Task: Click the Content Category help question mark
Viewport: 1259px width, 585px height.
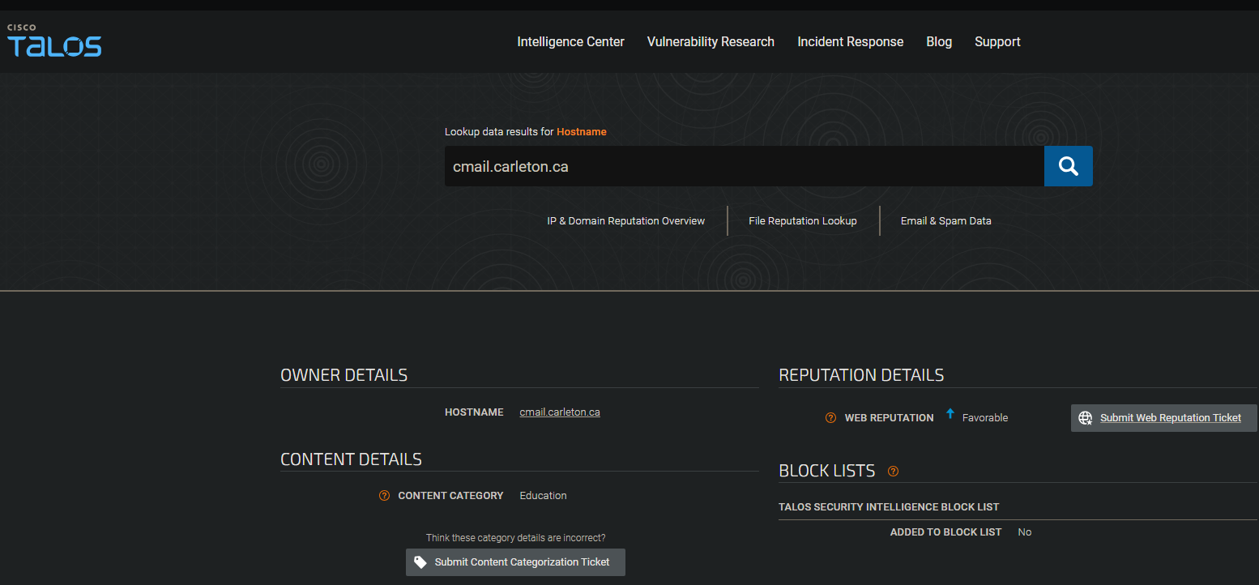Action: [x=384, y=496]
